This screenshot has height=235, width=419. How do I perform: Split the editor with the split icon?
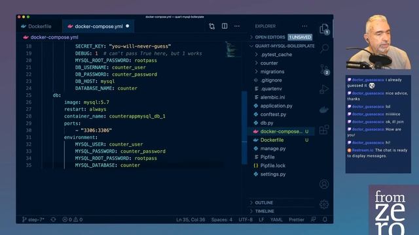(225, 26)
